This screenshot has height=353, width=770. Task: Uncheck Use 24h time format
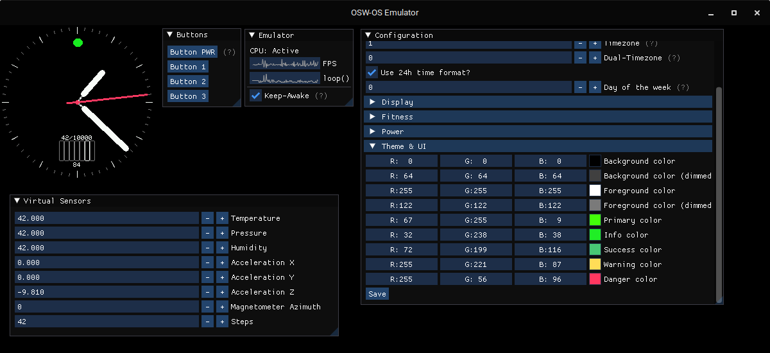(372, 73)
